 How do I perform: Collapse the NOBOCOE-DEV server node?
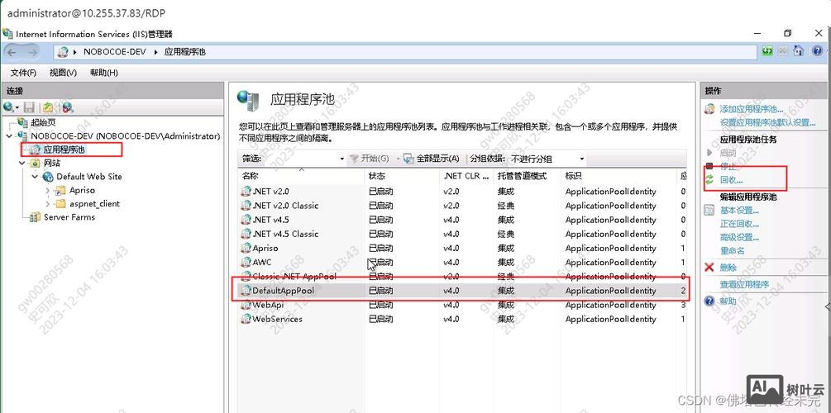click(x=9, y=136)
